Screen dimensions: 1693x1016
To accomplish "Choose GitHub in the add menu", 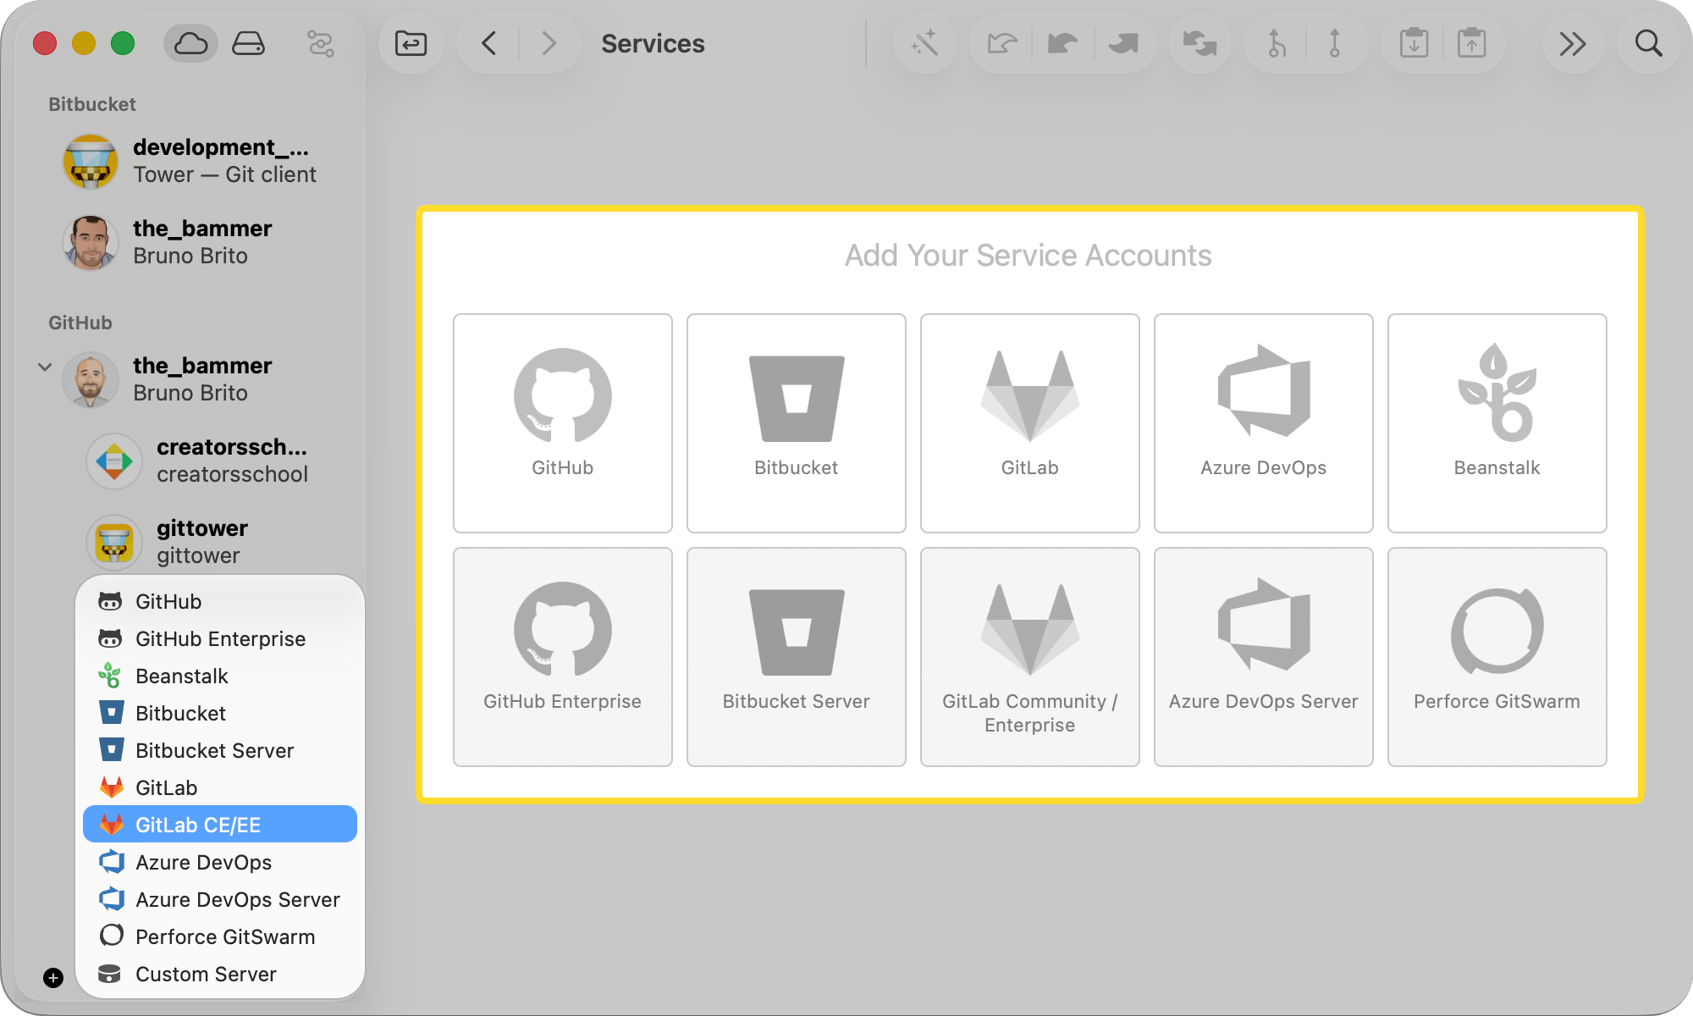I will [x=220, y=601].
